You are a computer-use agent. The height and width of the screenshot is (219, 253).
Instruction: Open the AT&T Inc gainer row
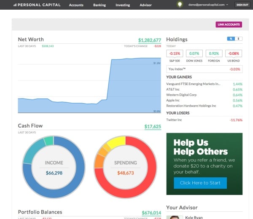pyautogui.click(x=204, y=89)
